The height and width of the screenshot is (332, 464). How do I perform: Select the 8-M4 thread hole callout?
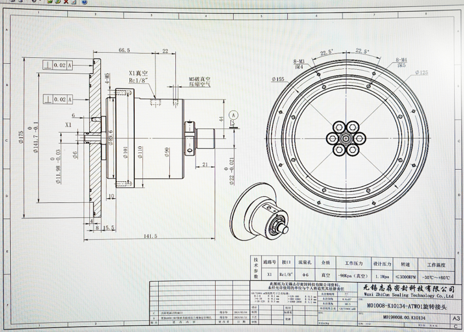401,62
